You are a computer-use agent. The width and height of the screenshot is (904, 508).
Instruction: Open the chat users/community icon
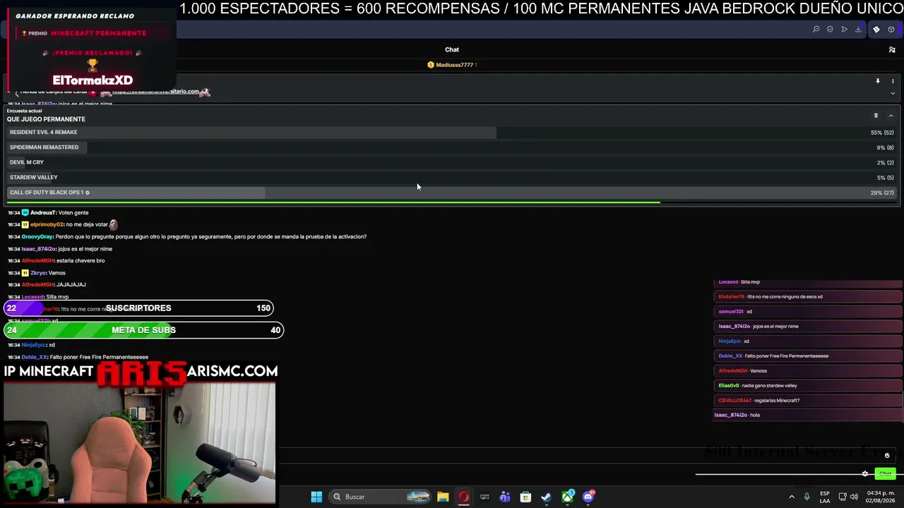[x=892, y=49]
